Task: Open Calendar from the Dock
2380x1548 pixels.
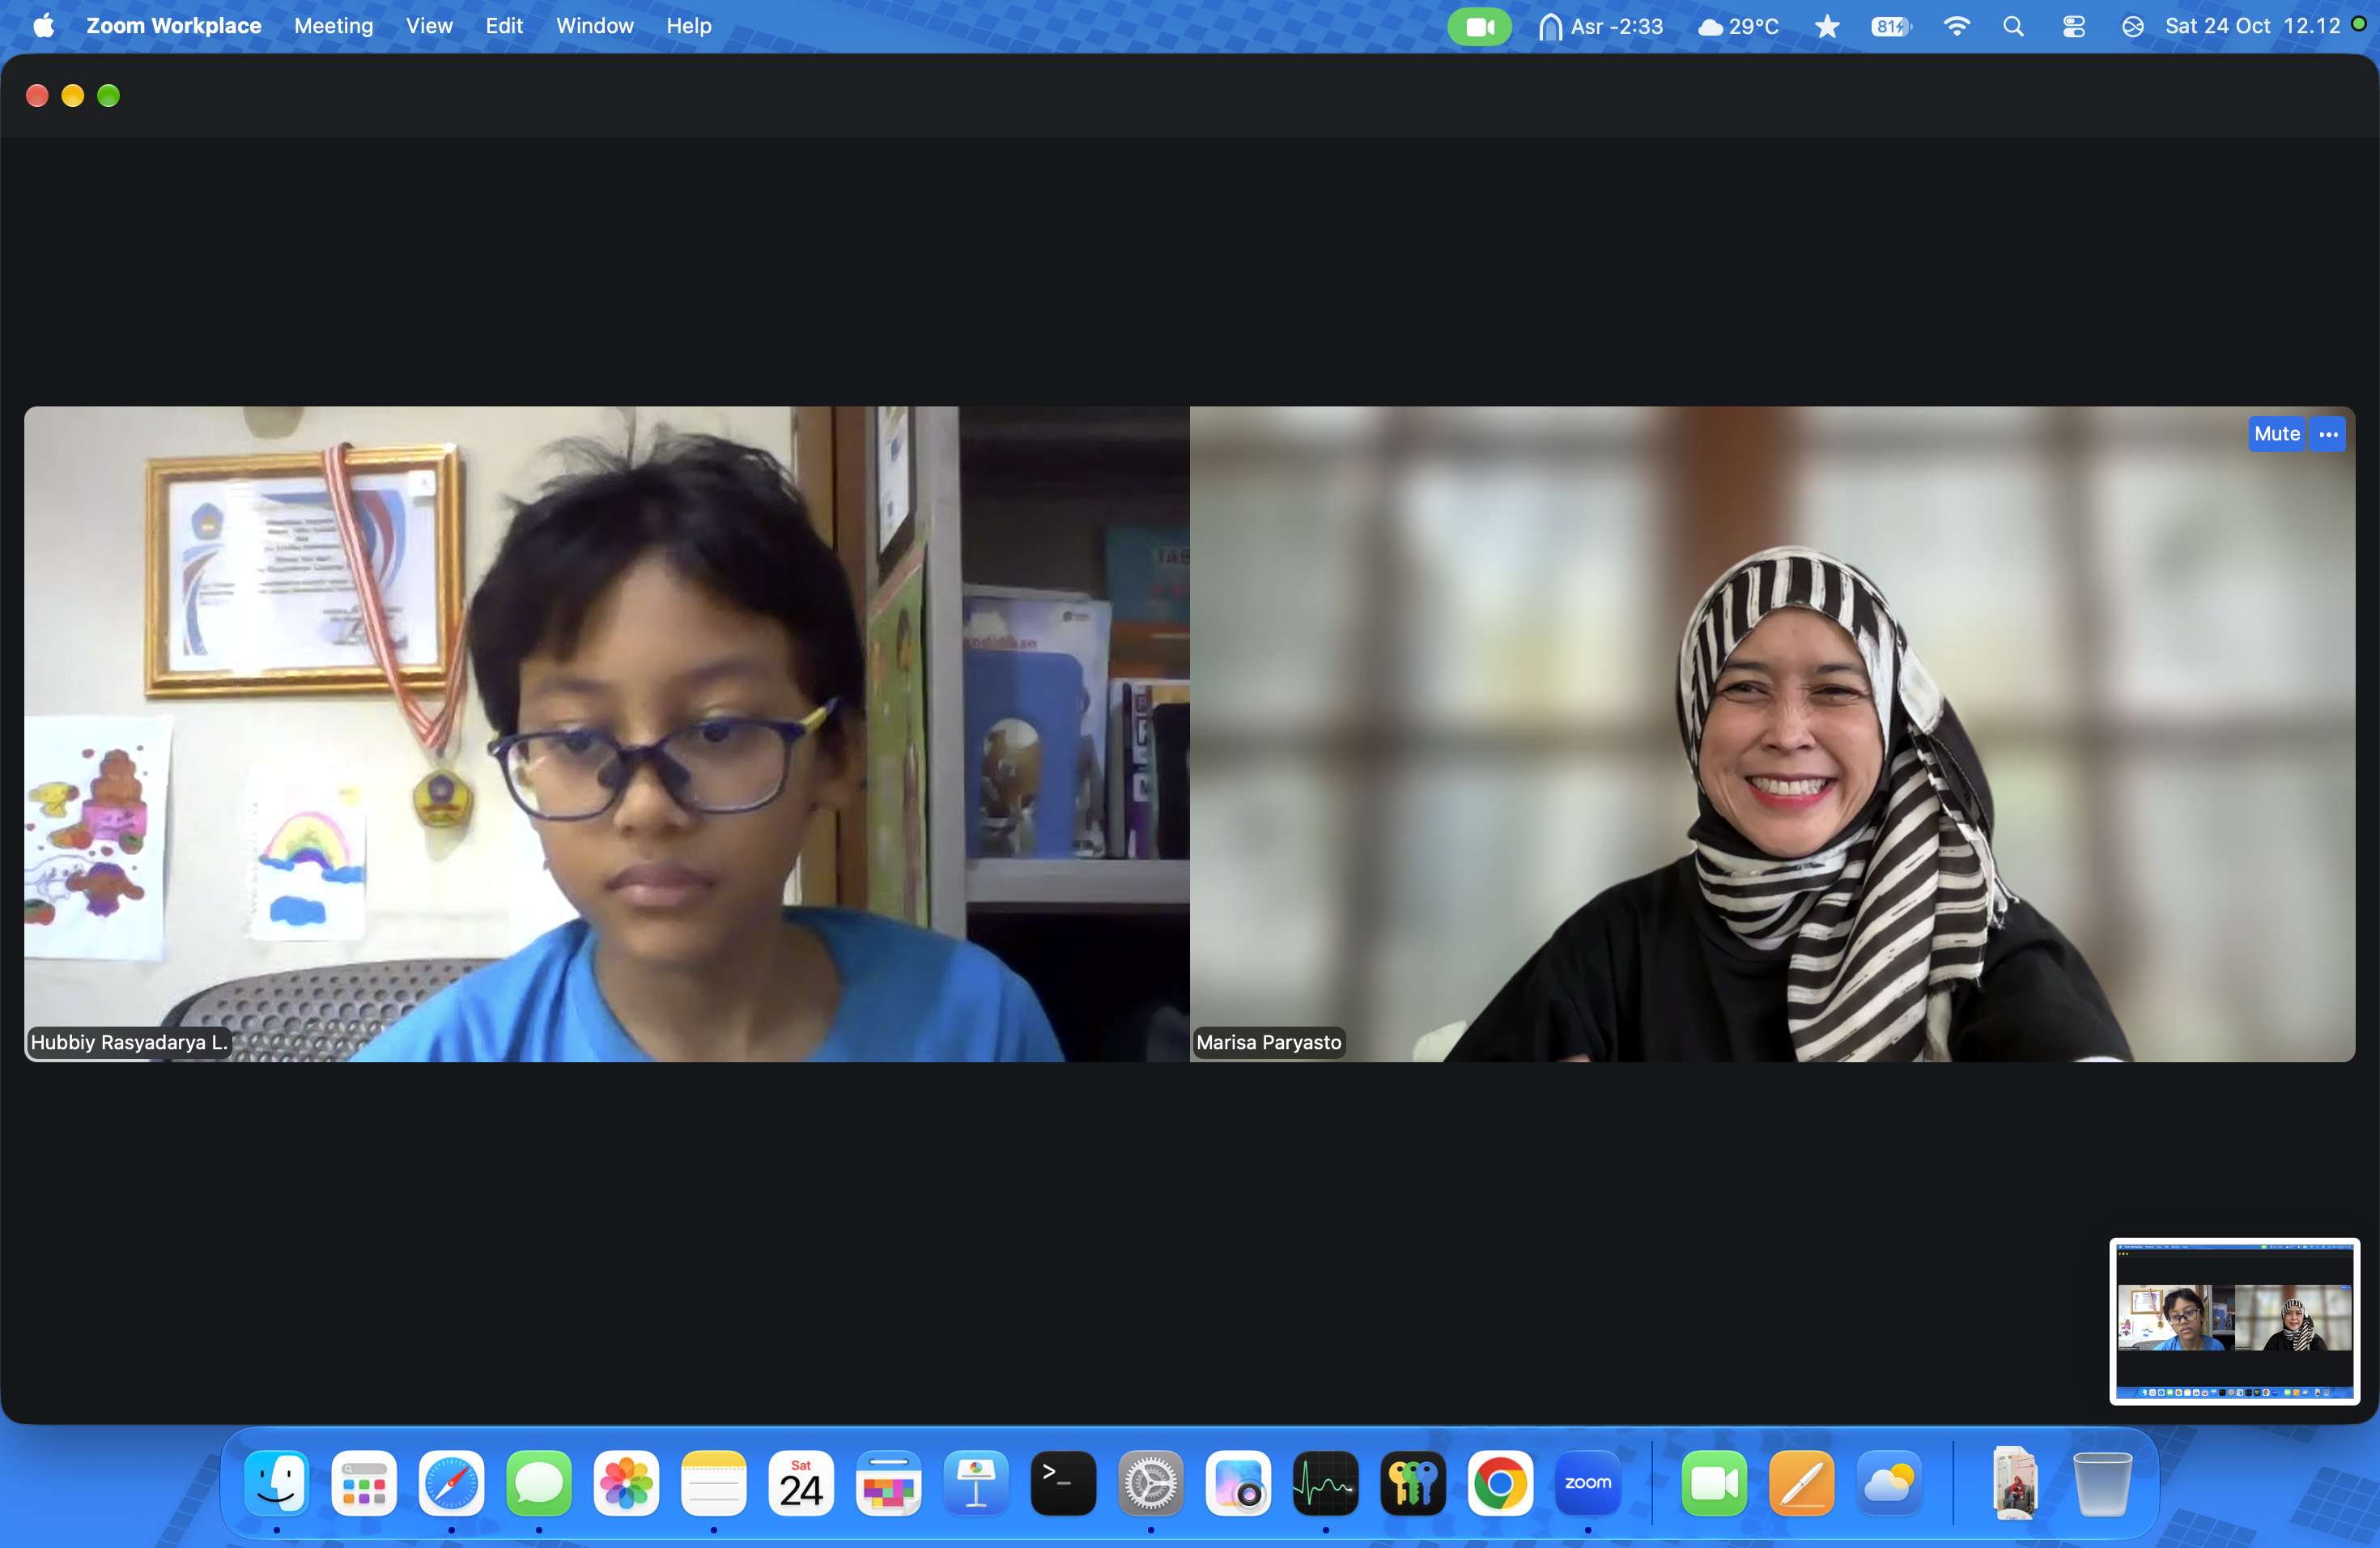Action: (x=801, y=1483)
